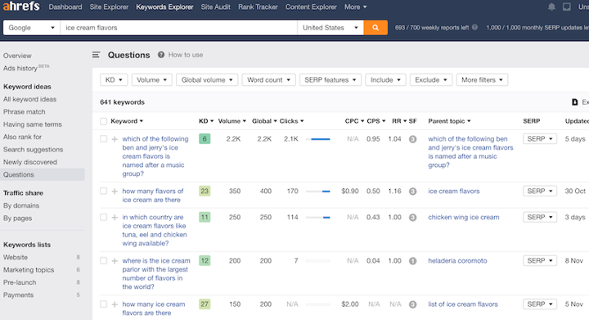Add 'how many flavors of ice cream' keyword with plus
Screen dimensions: 589x320
click(115, 192)
